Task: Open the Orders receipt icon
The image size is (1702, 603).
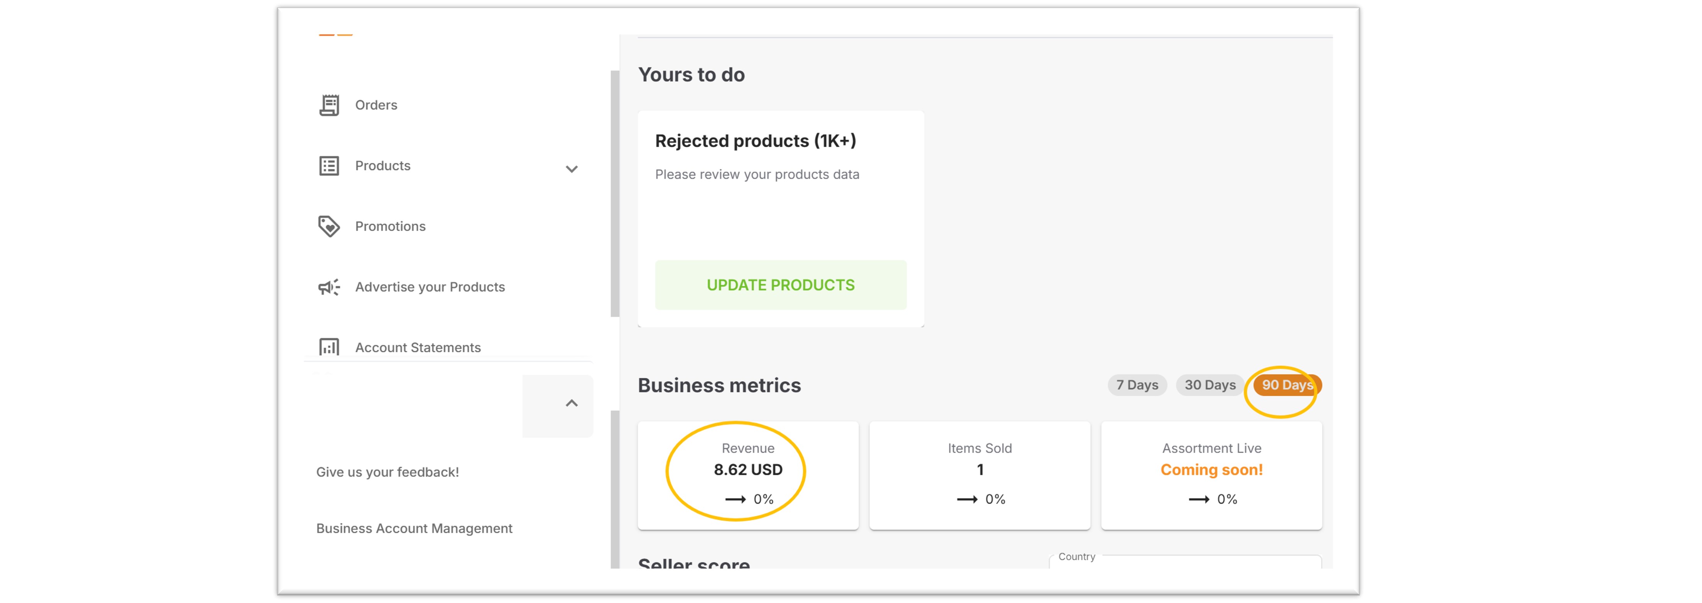Action: [329, 105]
